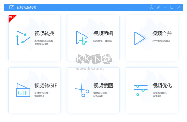
Task: Click the GIF folder icon
Action: pyautogui.click(x=23, y=90)
